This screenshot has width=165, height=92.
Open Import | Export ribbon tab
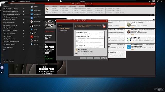point(73,6)
